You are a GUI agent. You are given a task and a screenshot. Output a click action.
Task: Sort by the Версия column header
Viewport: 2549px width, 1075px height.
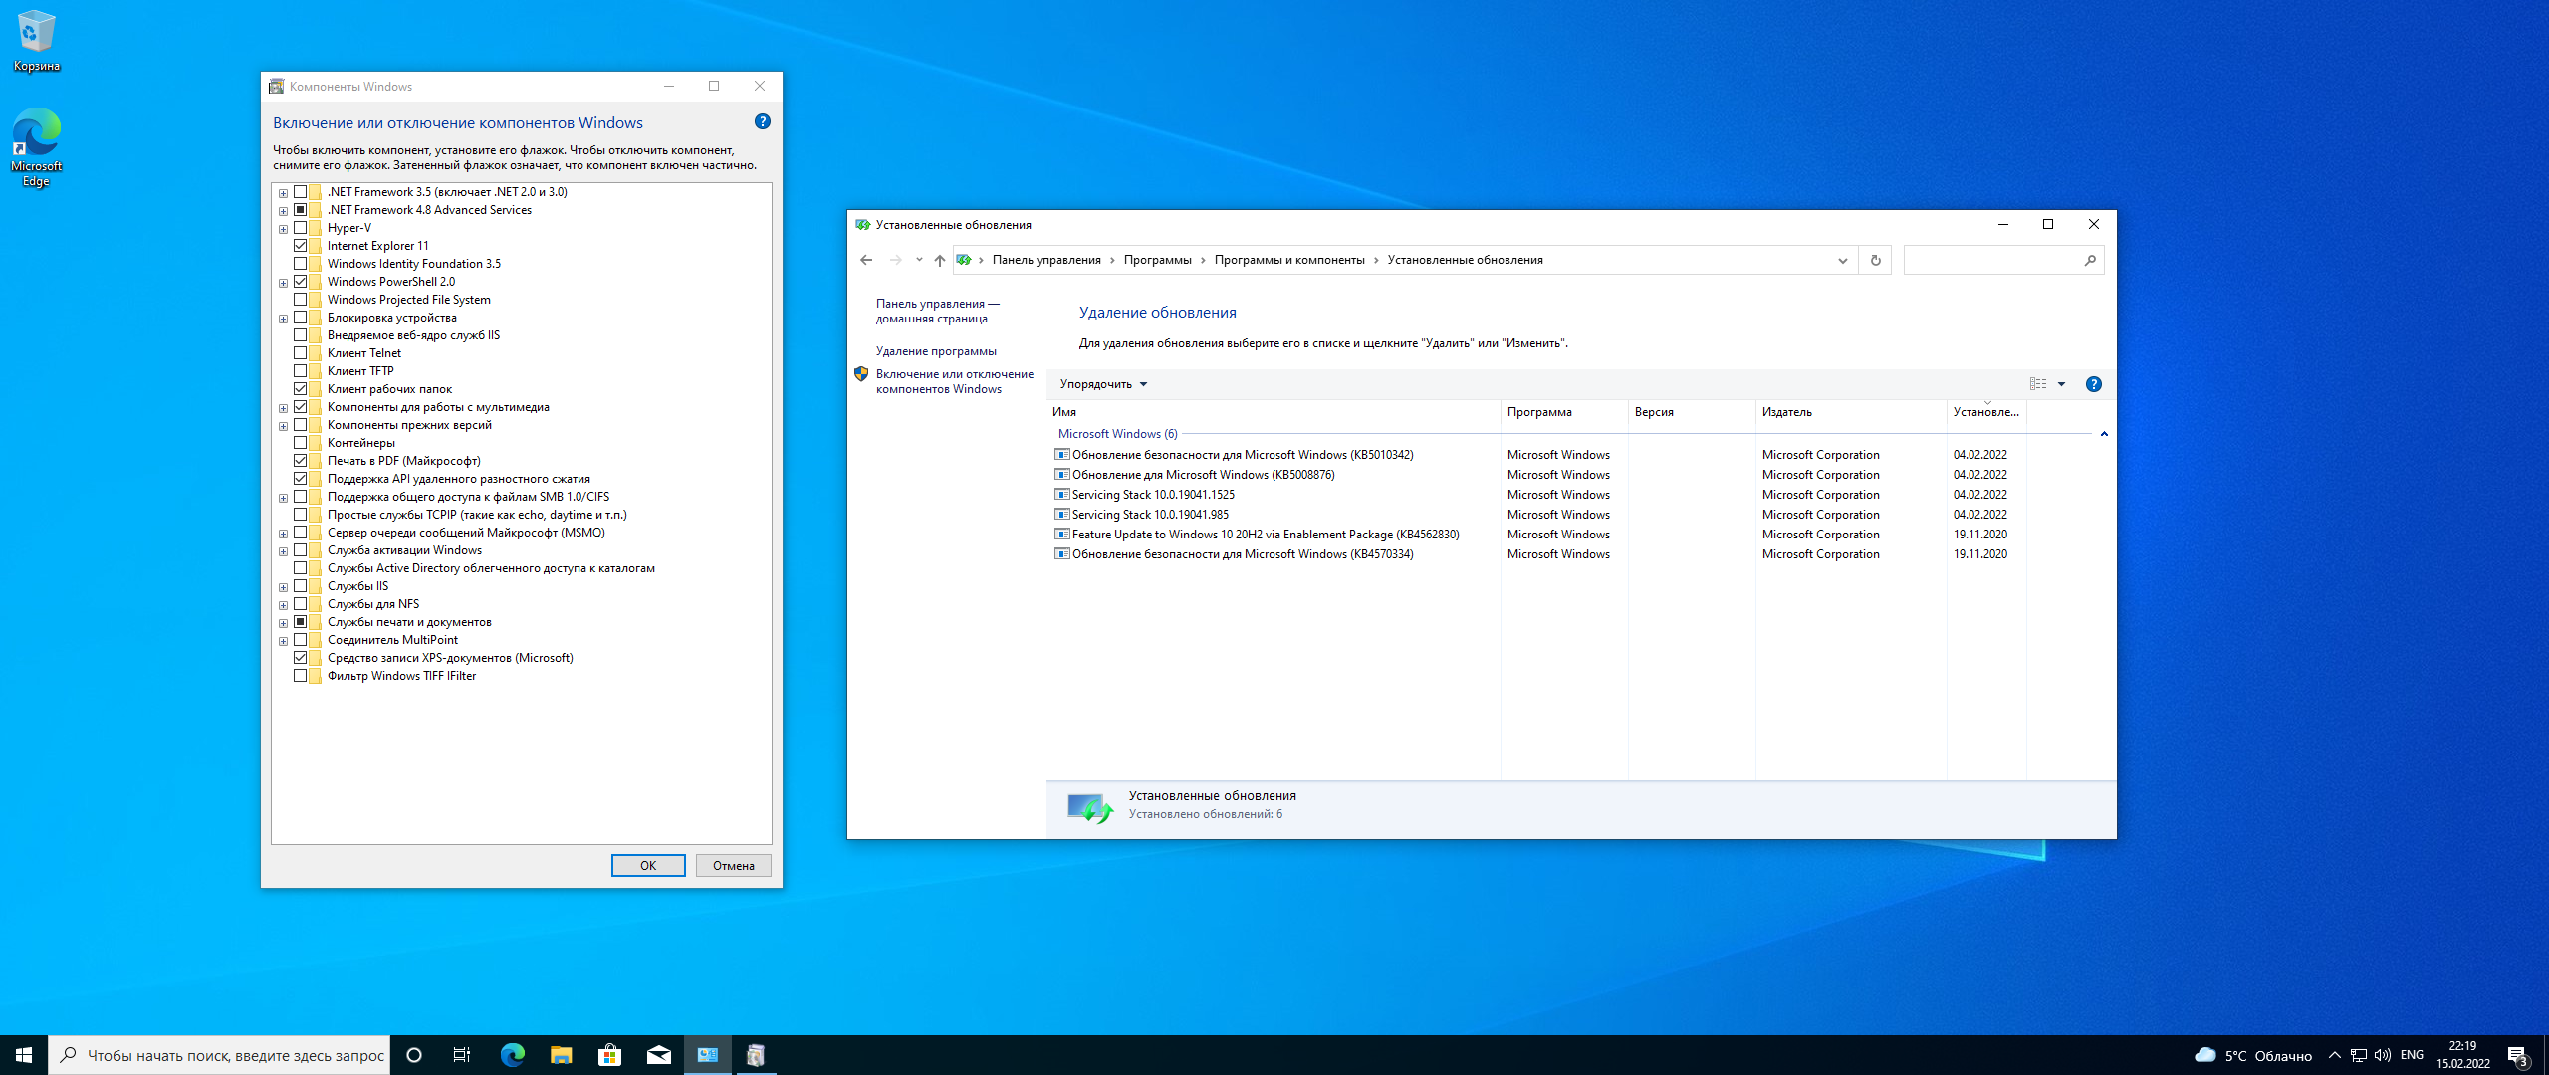coord(1692,412)
